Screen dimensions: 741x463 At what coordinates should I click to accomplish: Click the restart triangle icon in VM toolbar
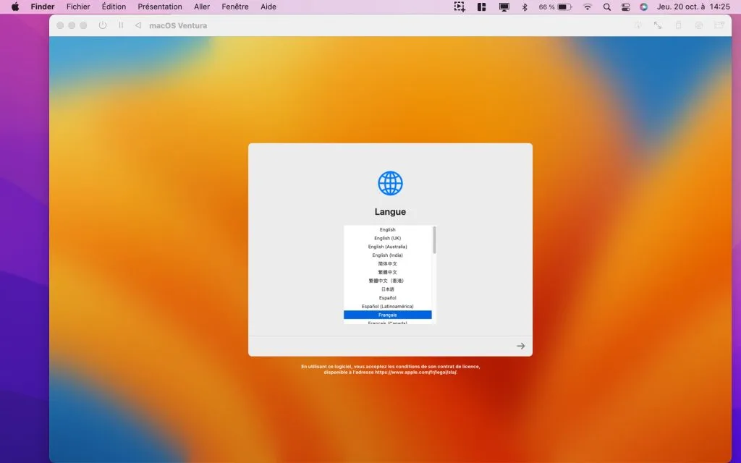click(x=138, y=25)
